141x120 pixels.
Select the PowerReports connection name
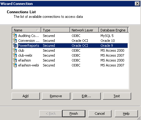29,46
